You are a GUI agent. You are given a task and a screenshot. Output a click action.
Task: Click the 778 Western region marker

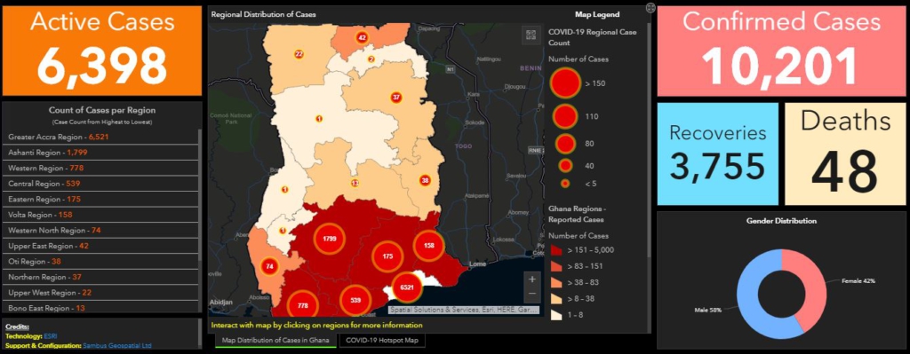point(302,304)
